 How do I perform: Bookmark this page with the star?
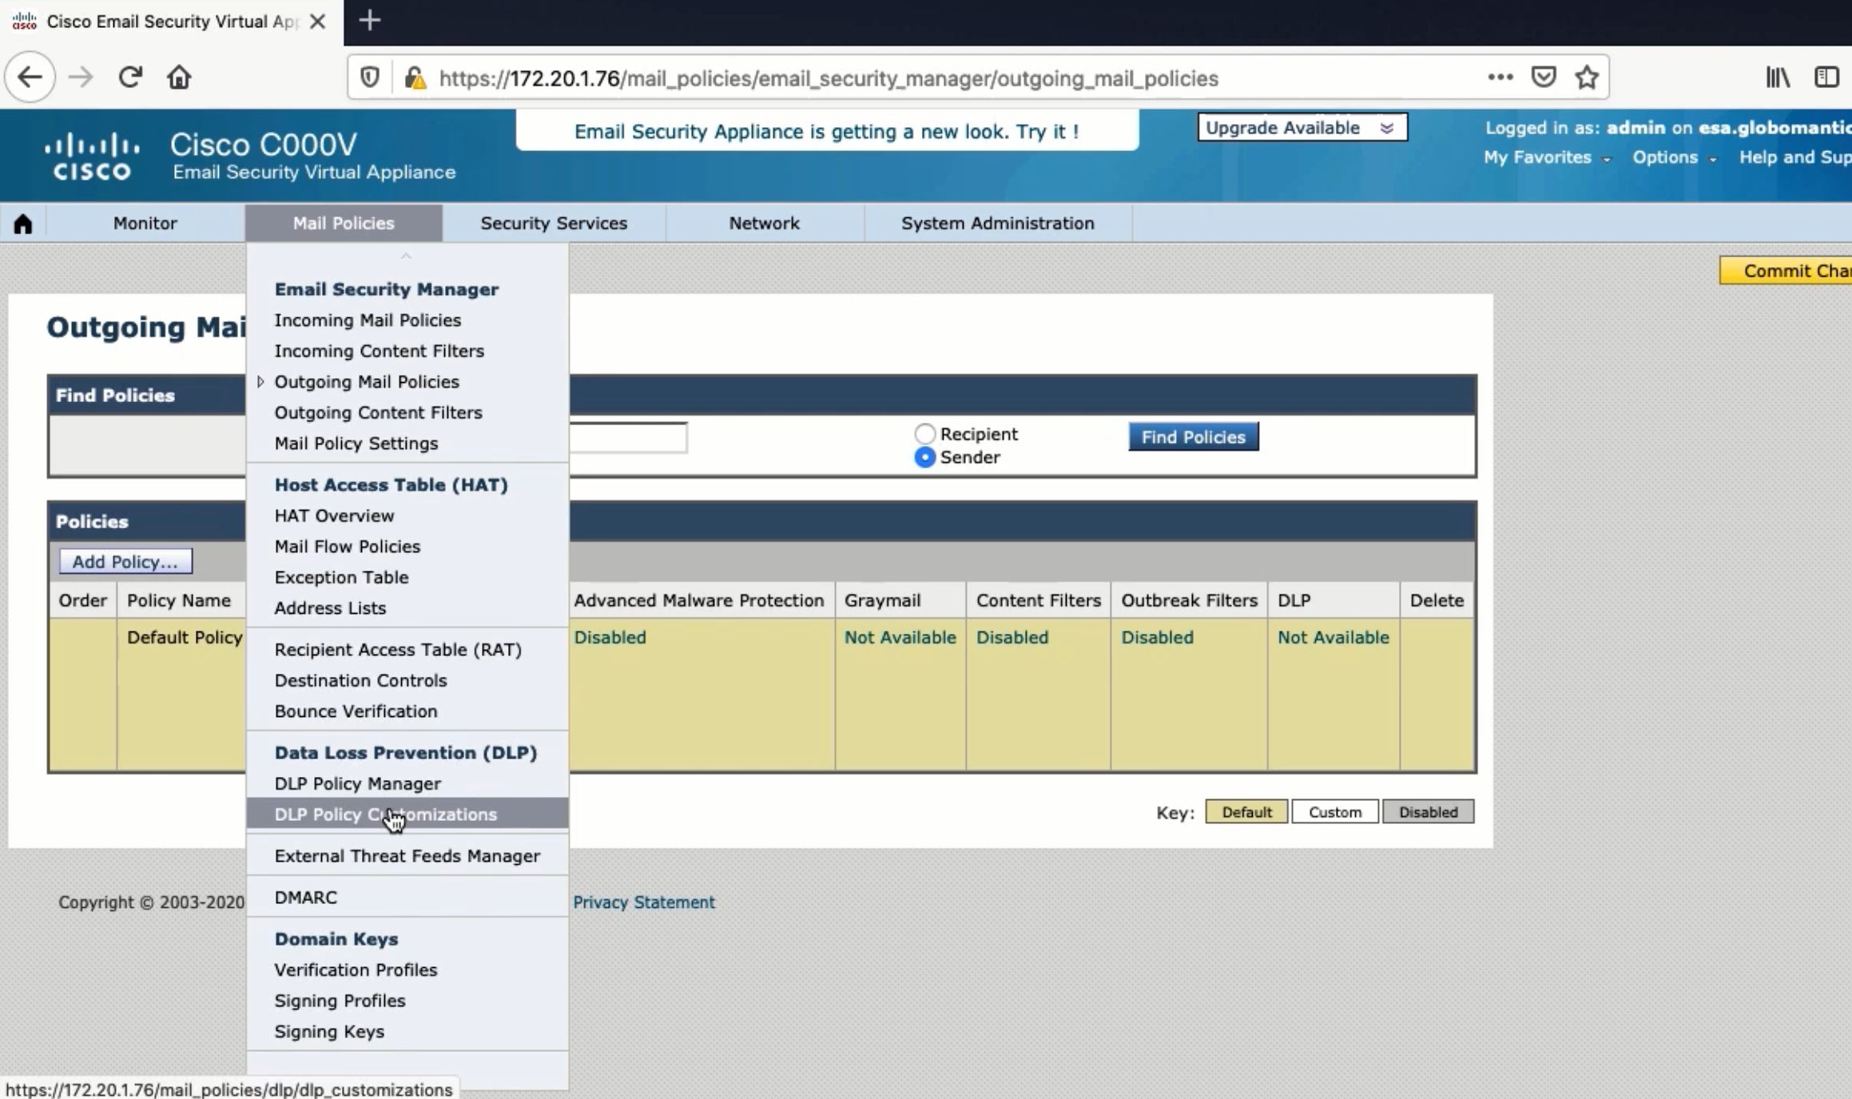click(x=1587, y=77)
